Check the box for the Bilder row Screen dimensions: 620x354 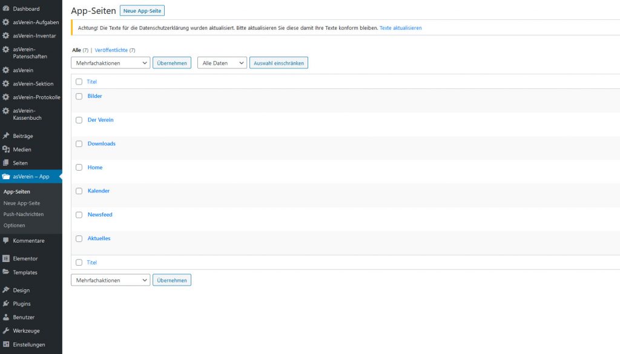point(79,96)
